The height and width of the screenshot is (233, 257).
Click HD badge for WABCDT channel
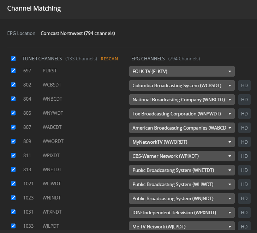pyautogui.click(x=244, y=127)
